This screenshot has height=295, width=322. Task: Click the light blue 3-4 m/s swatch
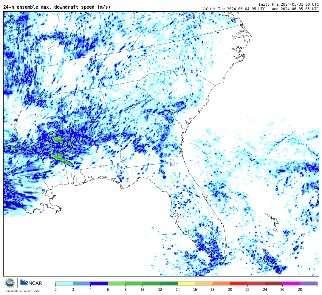coord(82,283)
